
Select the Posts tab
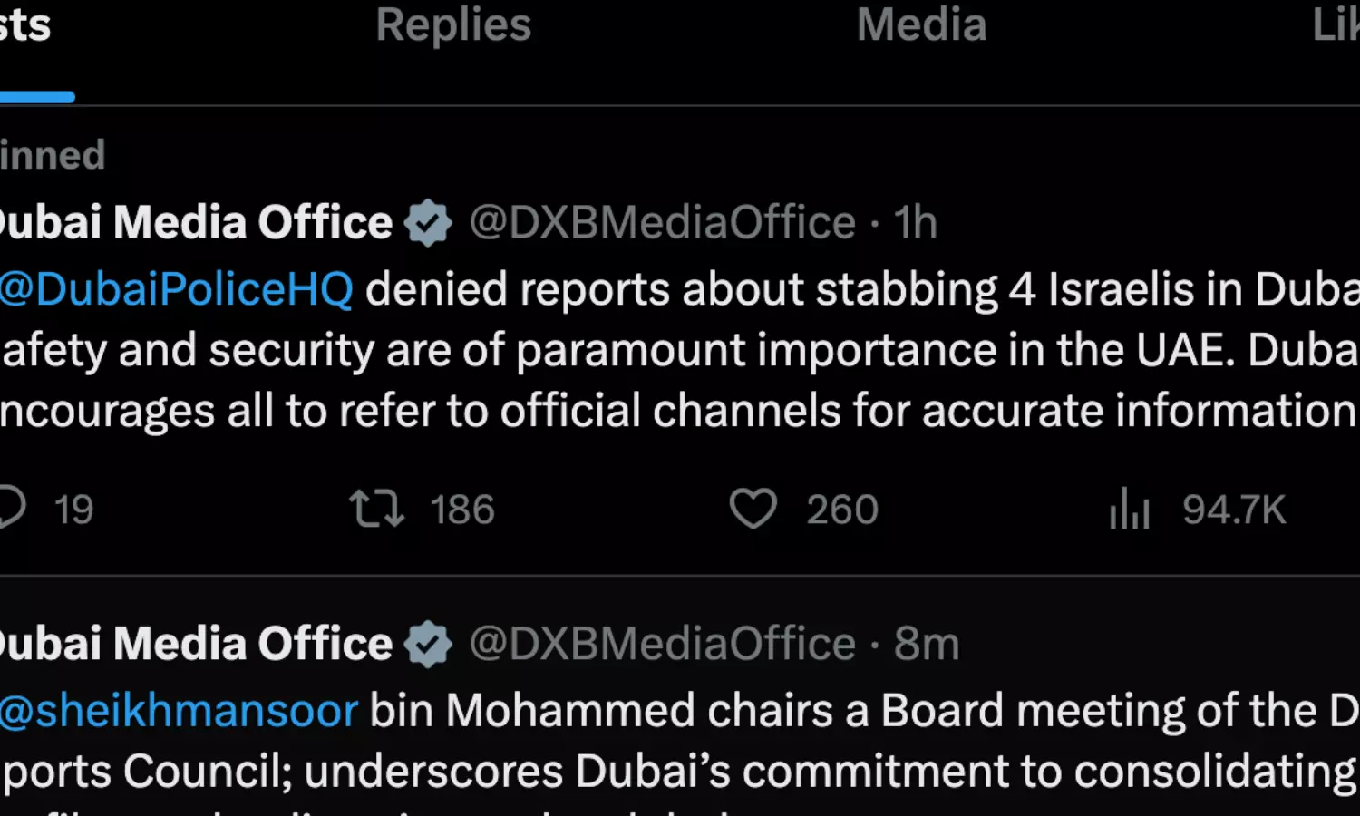coord(25,25)
